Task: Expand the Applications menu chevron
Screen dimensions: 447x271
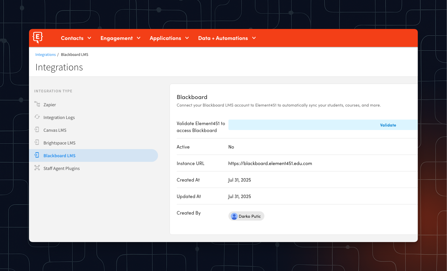Action: coord(187,38)
